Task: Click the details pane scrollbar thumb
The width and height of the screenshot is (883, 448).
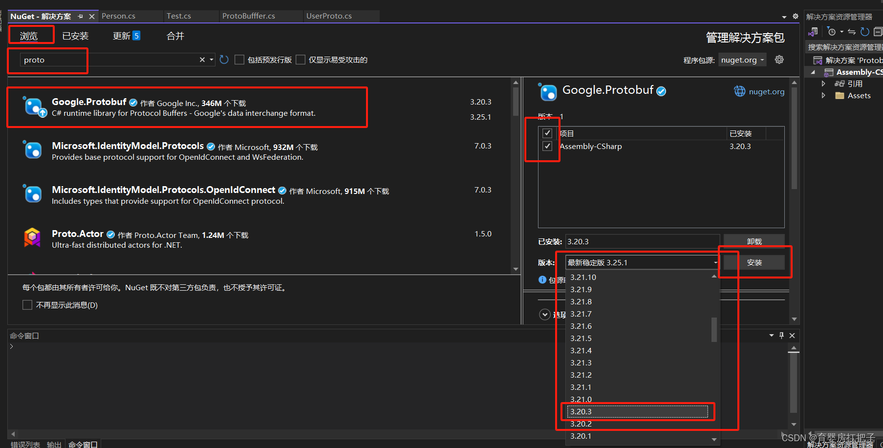Action: click(794, 138)
